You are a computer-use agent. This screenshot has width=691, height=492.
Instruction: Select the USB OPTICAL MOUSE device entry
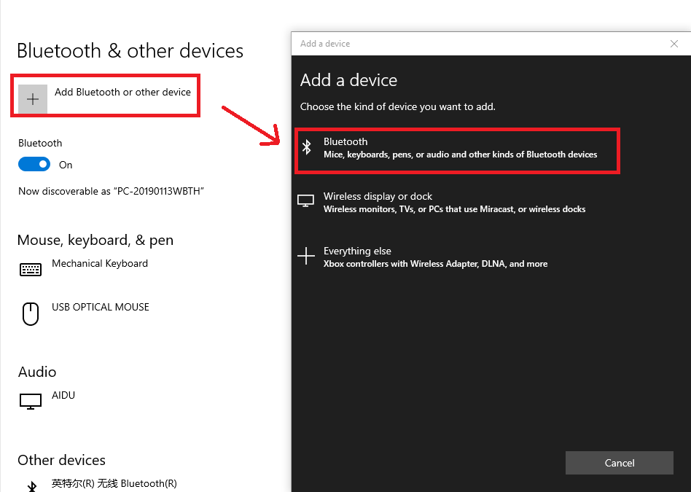85,314
